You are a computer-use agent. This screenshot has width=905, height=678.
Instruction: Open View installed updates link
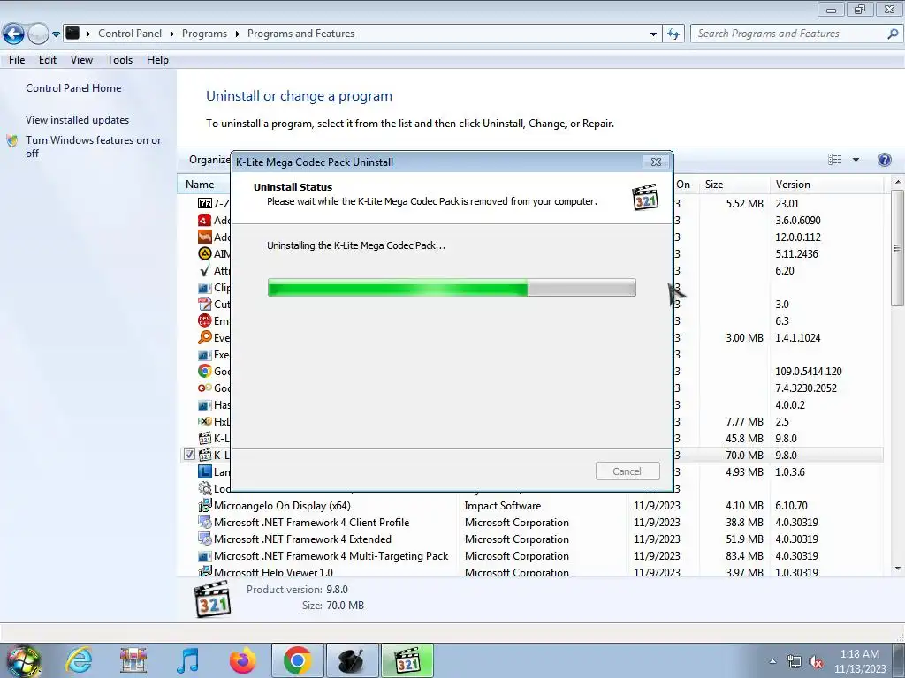coord(78,120)
